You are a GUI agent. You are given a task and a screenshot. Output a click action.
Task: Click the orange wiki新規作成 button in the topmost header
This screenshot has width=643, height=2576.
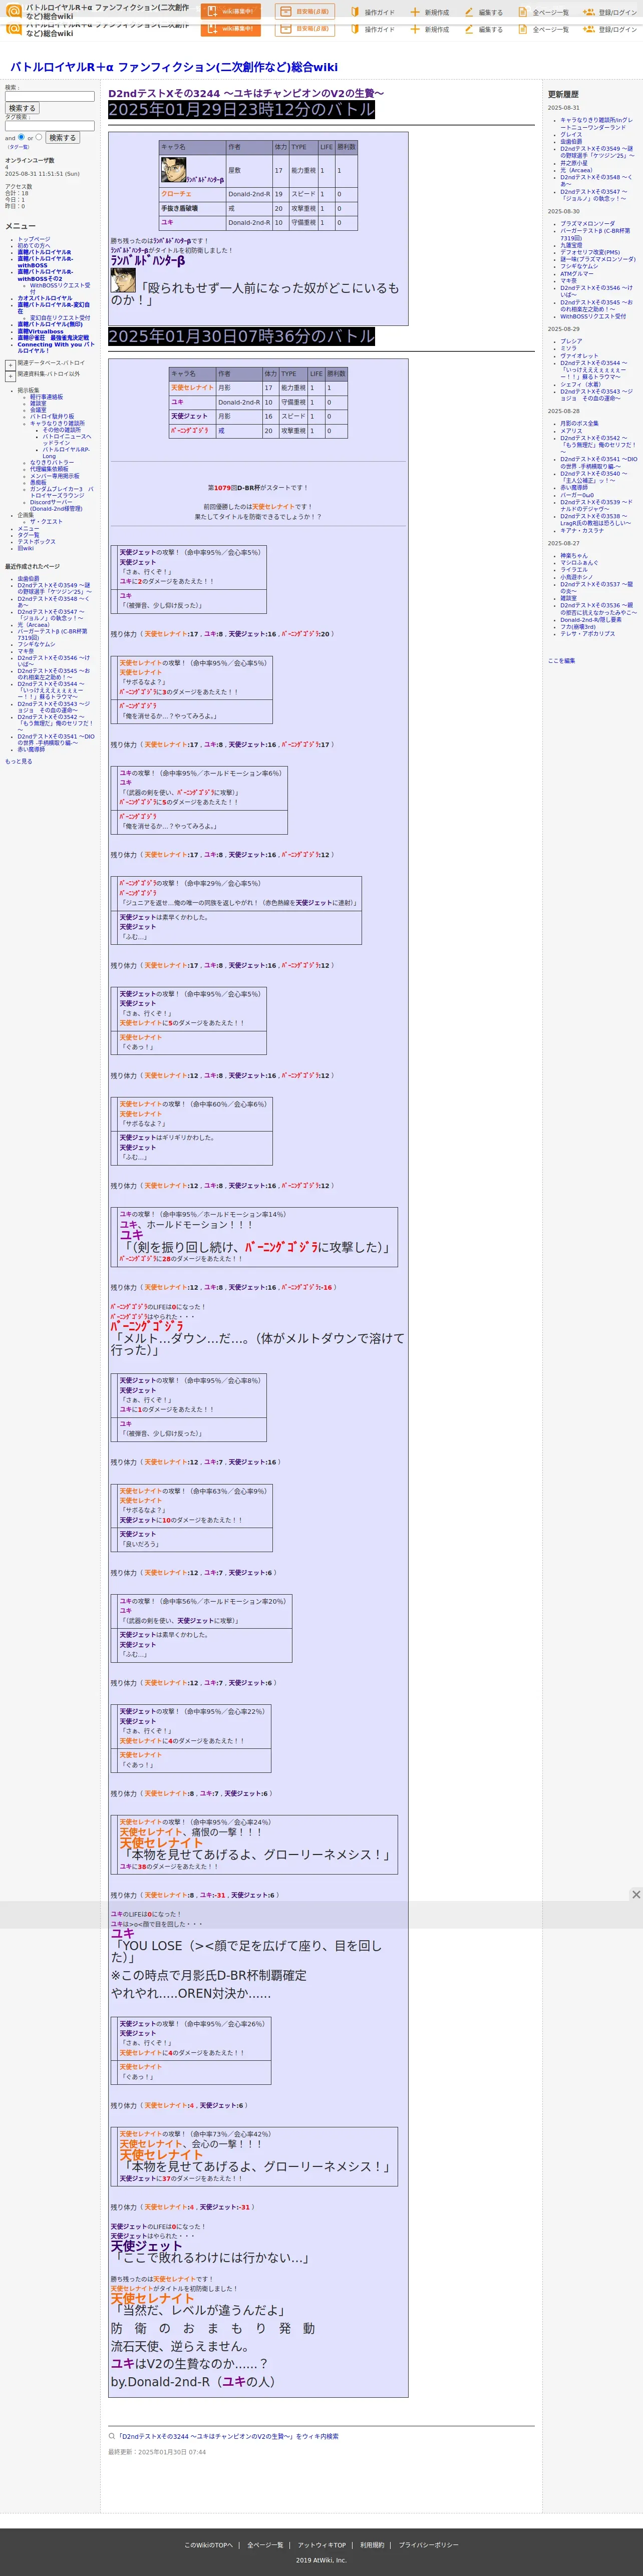pos(230,12)
